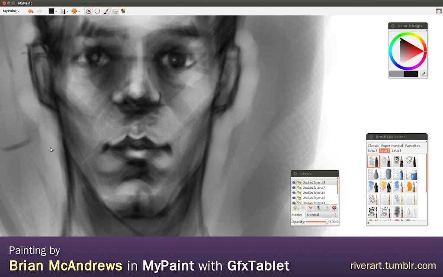Toggle visibility of Untitled layer #6

(294, 193)
